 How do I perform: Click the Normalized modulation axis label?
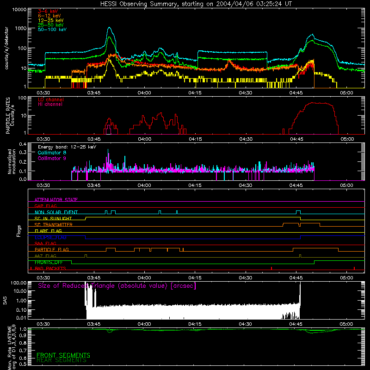click(12, 161)
